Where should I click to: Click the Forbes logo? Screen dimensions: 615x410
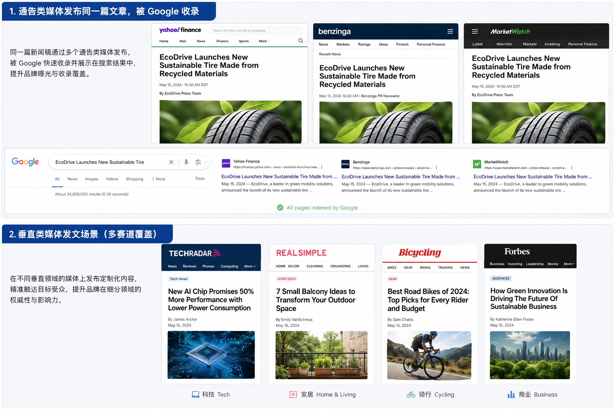coord(517,251)
